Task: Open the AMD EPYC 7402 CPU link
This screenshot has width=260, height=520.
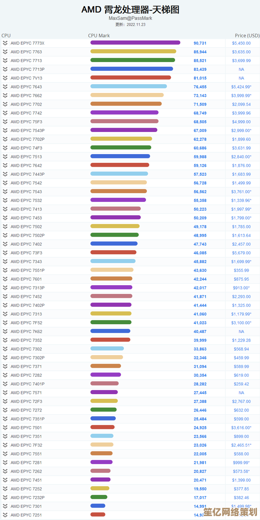Action: (26, 244)
